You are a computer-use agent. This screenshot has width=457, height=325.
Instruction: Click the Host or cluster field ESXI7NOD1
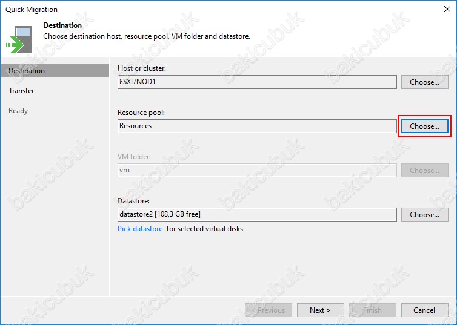click(x=257, y=82)
